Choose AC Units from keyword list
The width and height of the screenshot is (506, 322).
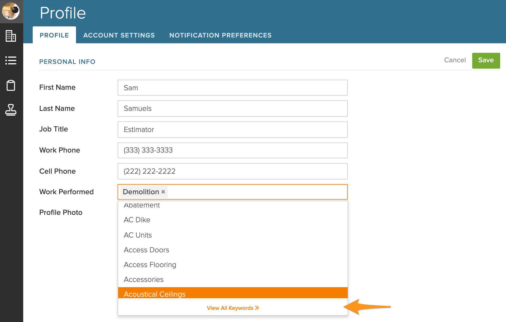(x=233, y=235)
